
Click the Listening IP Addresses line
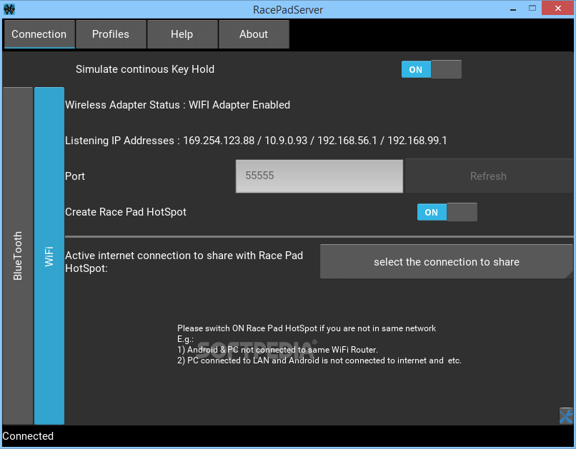tap(256, 141)
